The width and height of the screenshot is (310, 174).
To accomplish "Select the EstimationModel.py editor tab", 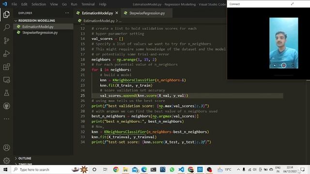I will pos(97,13).
